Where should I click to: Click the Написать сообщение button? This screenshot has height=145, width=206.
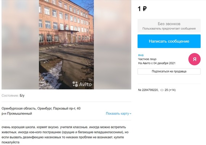pyautogui.click(x=169, y=41)
